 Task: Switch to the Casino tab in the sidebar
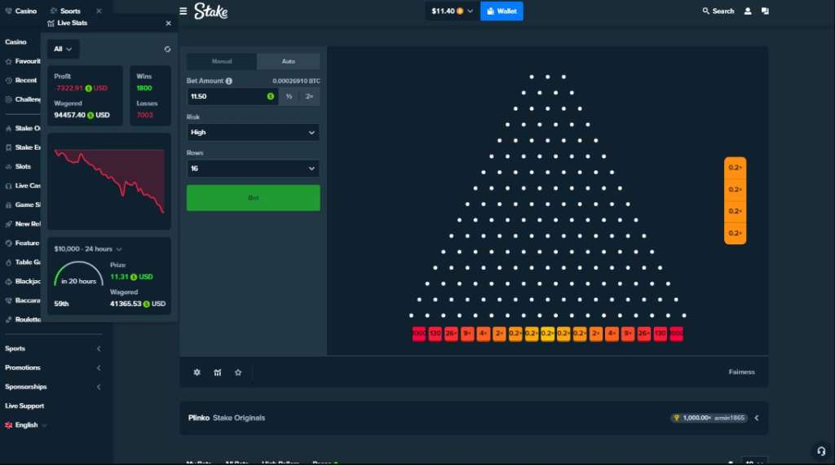click(x=20, y=11)
